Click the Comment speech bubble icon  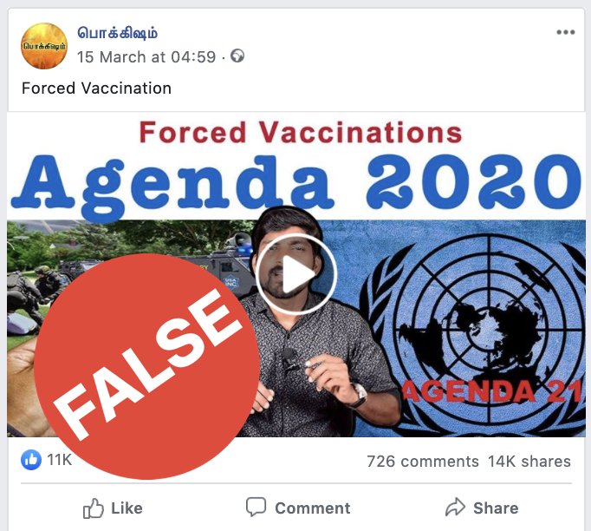(x=256, y=507)
